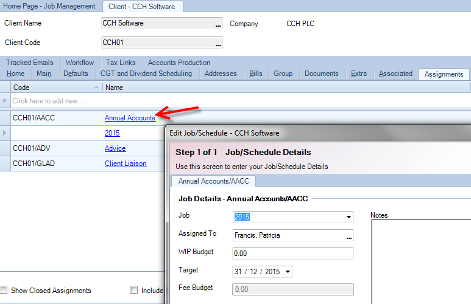This screenshot has width=471, height=304.
Task: Click sort arrow in Code column header
Action: [96, 88]
